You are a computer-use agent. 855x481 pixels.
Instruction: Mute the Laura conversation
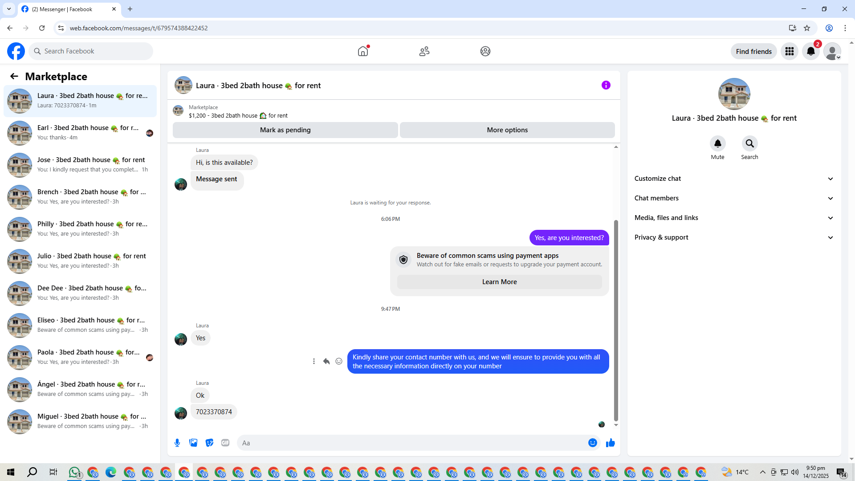pos(717,143)
